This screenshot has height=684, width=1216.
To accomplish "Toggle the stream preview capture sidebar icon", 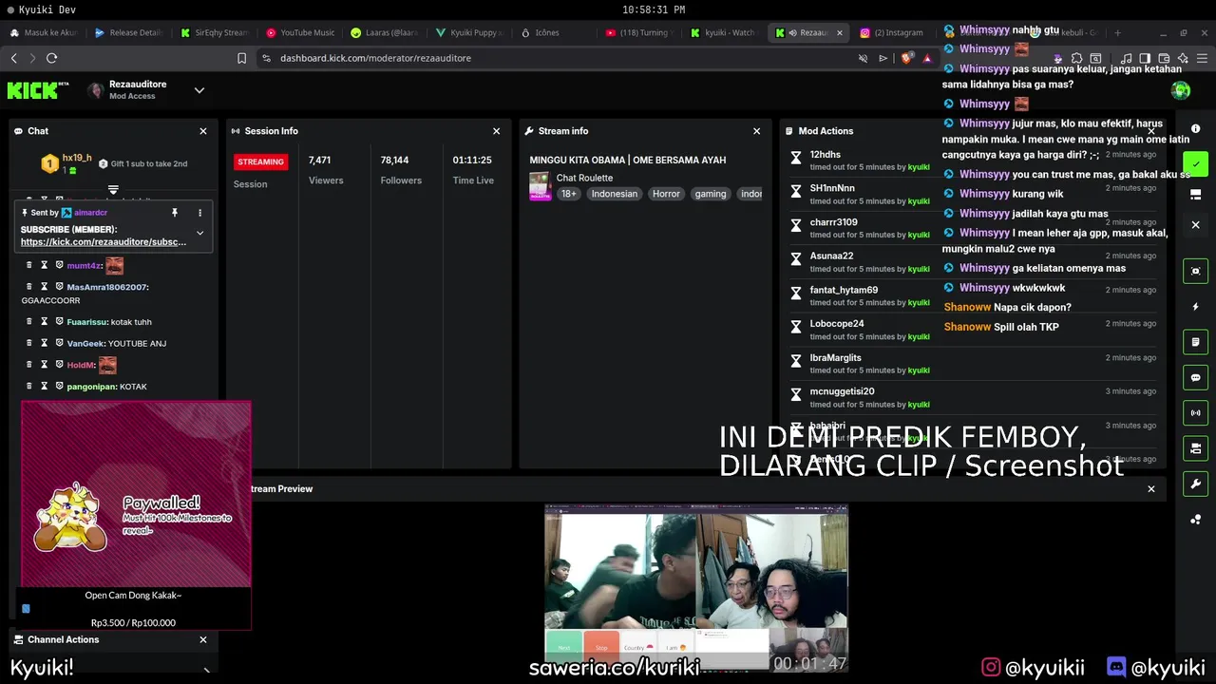I will pyautogui.click(x=1195, y=271).
